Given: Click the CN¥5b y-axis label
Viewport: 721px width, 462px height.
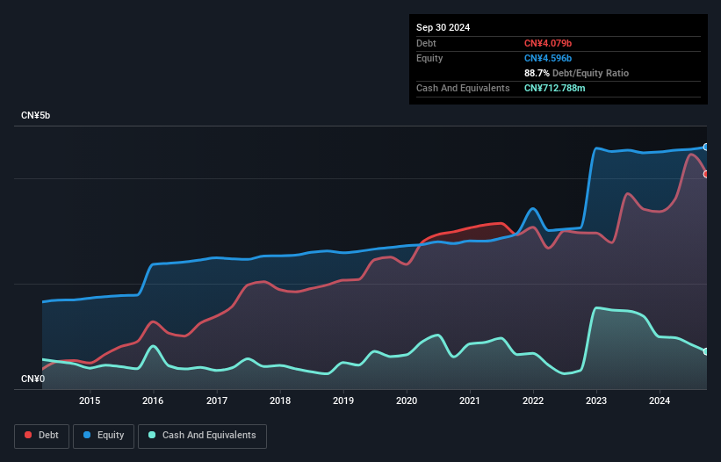Looking at the screenshot, I should pyautogui.click(x=35, y=115).
